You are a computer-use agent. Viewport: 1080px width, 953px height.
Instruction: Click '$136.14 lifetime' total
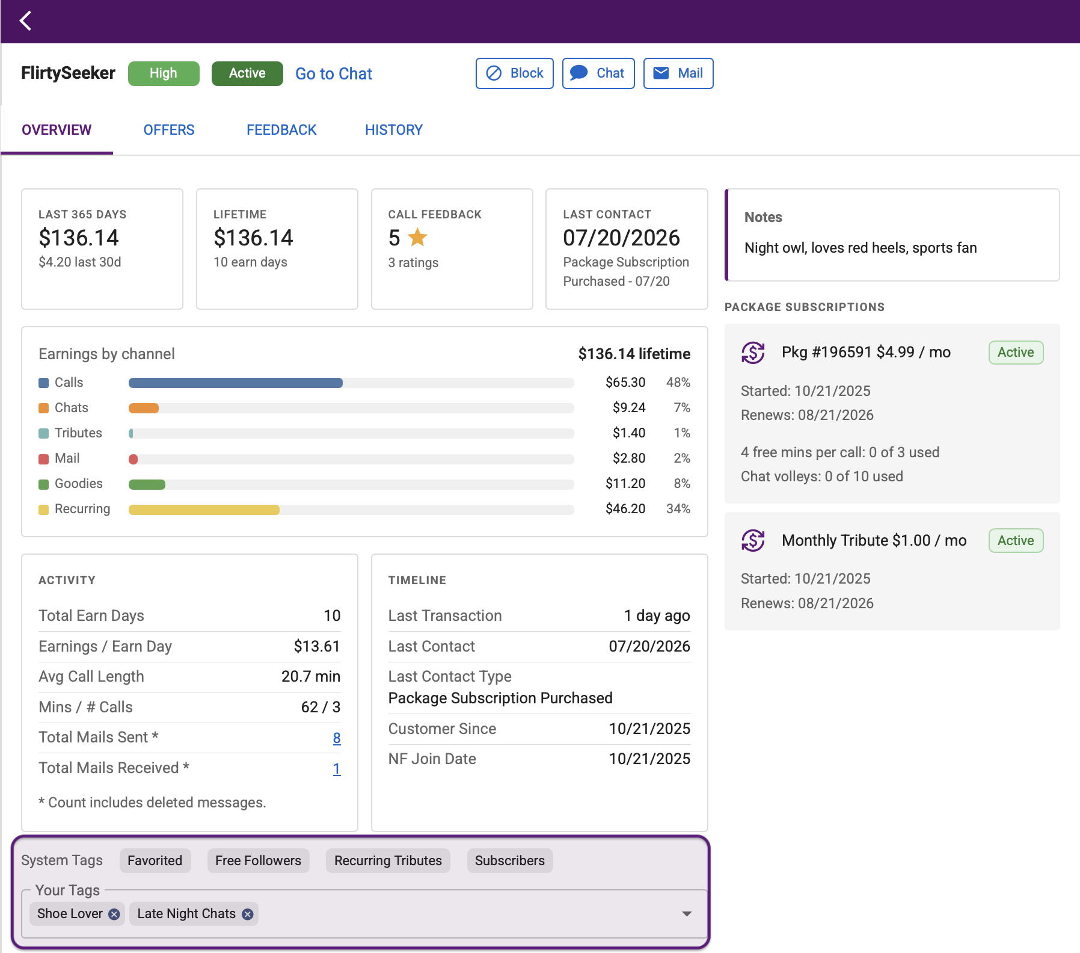pyautogui.click(x=634, y=354)
